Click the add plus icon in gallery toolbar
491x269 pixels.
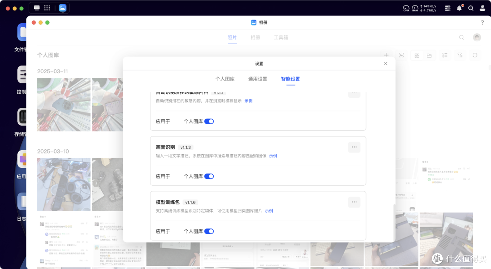[x=386, y=55]
